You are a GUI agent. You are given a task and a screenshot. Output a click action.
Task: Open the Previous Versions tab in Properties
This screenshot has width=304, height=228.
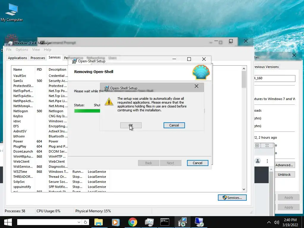click(266, 67)
